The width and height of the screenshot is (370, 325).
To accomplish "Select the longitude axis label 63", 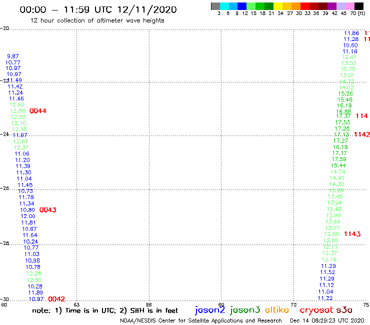I will coord(76,304).
